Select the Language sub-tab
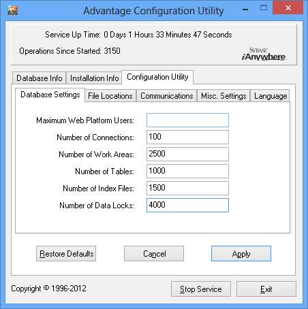The height and width of the screenshot is (309, 308). pos(271,96)
